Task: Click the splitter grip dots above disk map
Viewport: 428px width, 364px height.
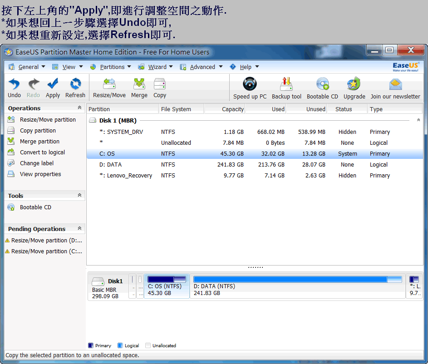Action: point(256,267)
